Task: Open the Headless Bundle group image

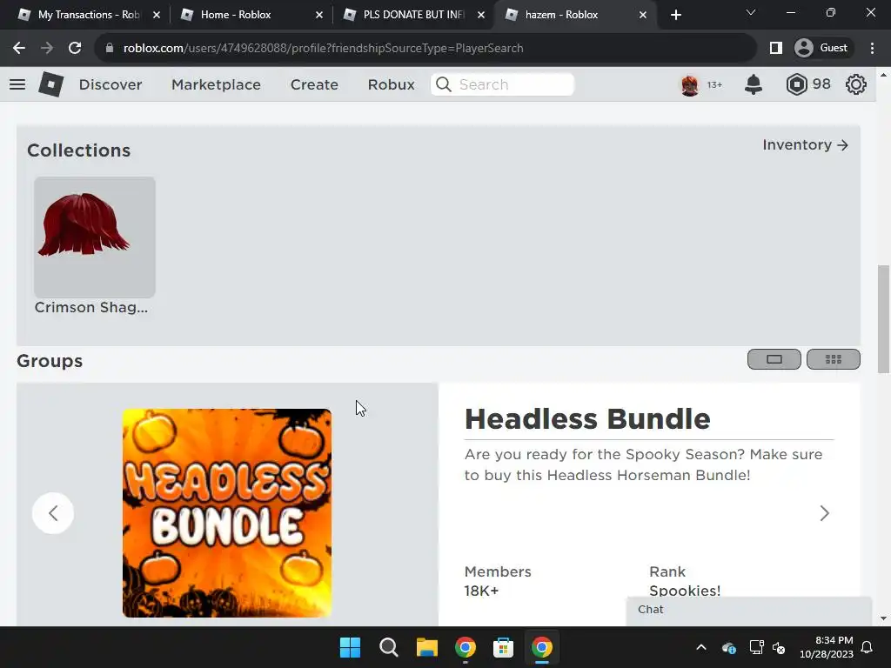Action: (227, 513)
